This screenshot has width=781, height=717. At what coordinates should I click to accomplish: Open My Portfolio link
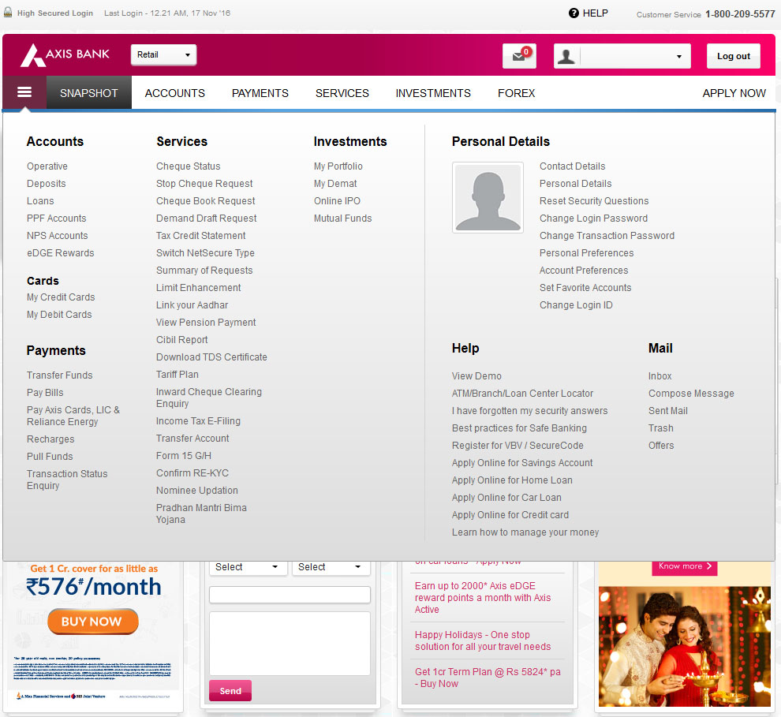(338, 166)
